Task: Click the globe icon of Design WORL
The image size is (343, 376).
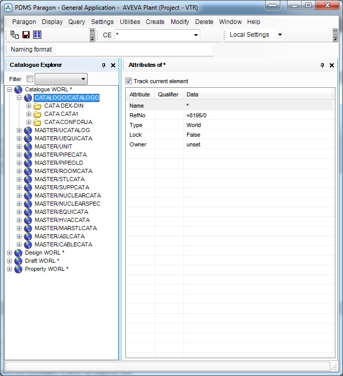Action: 18,253
